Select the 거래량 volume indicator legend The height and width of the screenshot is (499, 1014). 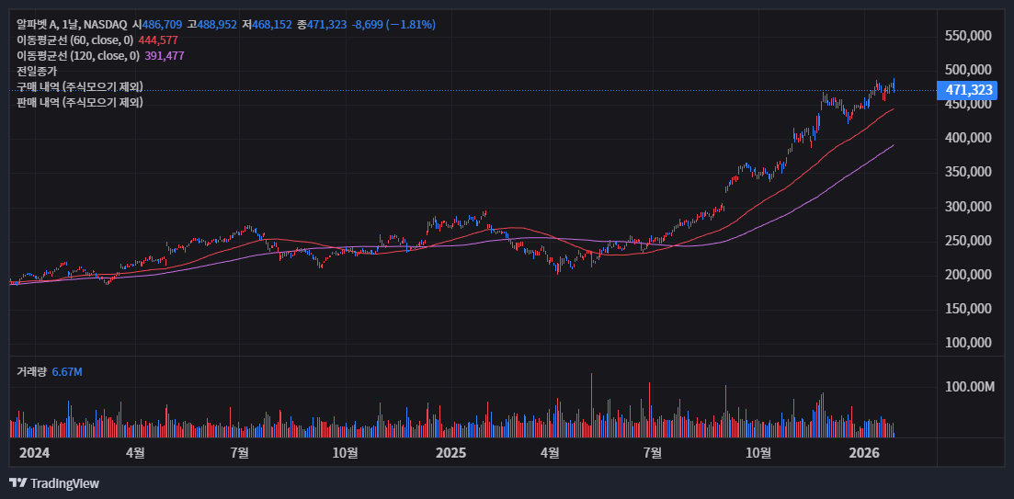31,371
